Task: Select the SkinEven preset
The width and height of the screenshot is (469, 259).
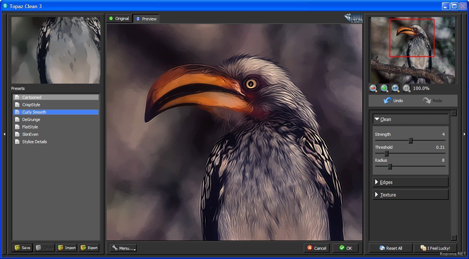Action: [56, 134]
